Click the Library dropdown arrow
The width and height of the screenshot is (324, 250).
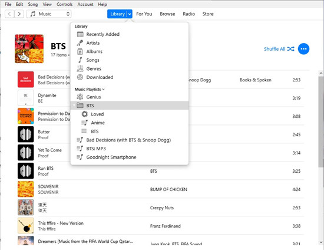pyautogui.click(x=130, y=14)
